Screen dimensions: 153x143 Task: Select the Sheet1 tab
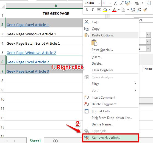35,141
